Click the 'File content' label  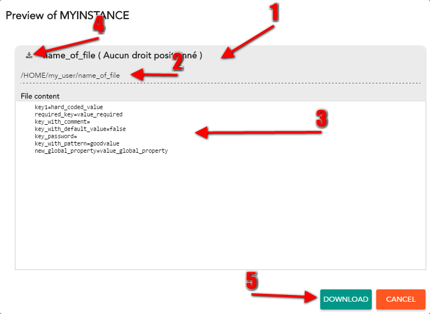pyautogui.click(x=40, y=96)
